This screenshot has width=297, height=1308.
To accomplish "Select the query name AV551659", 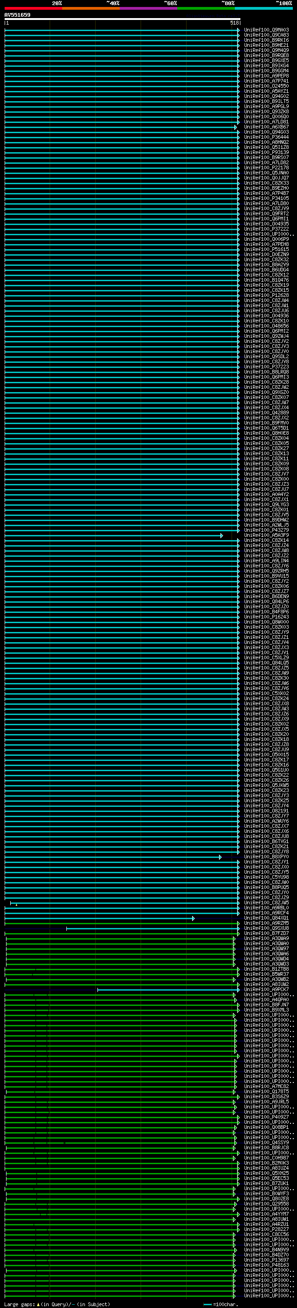I will click(17, 15).
